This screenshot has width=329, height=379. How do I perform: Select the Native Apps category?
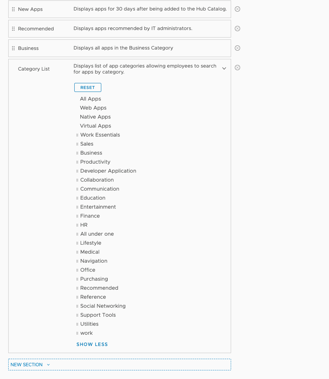pos(95,117)
